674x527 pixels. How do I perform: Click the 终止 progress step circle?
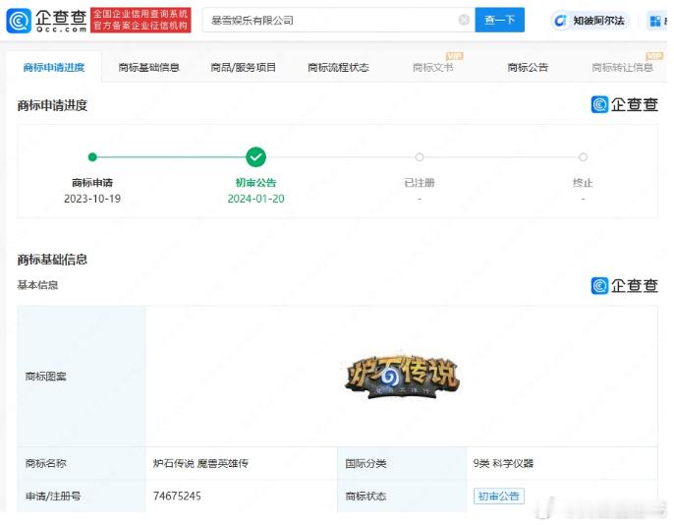pos(583,157)
